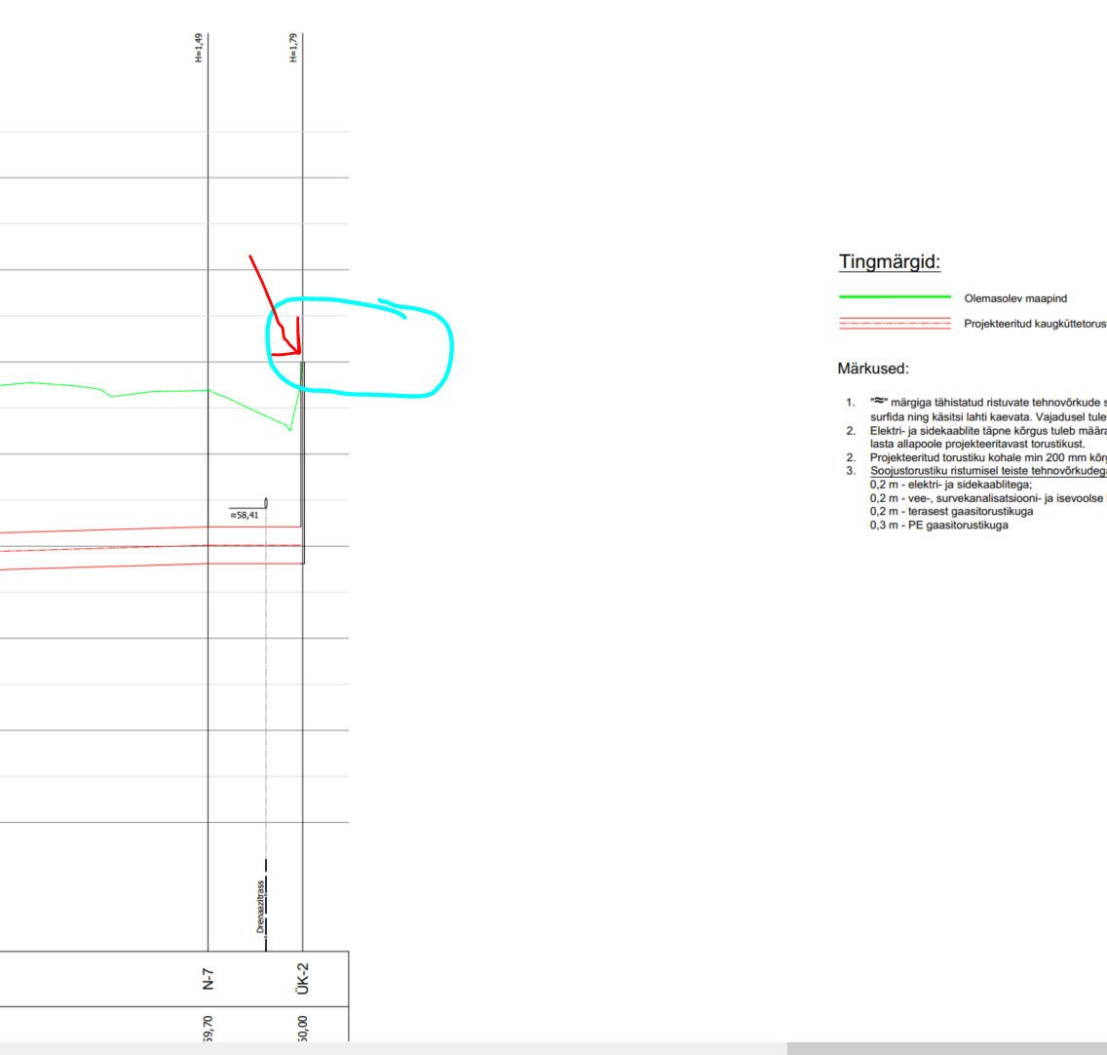Click the "ÜK-2" node label
Screen dimensions: 1107x1055
point(302,979)
